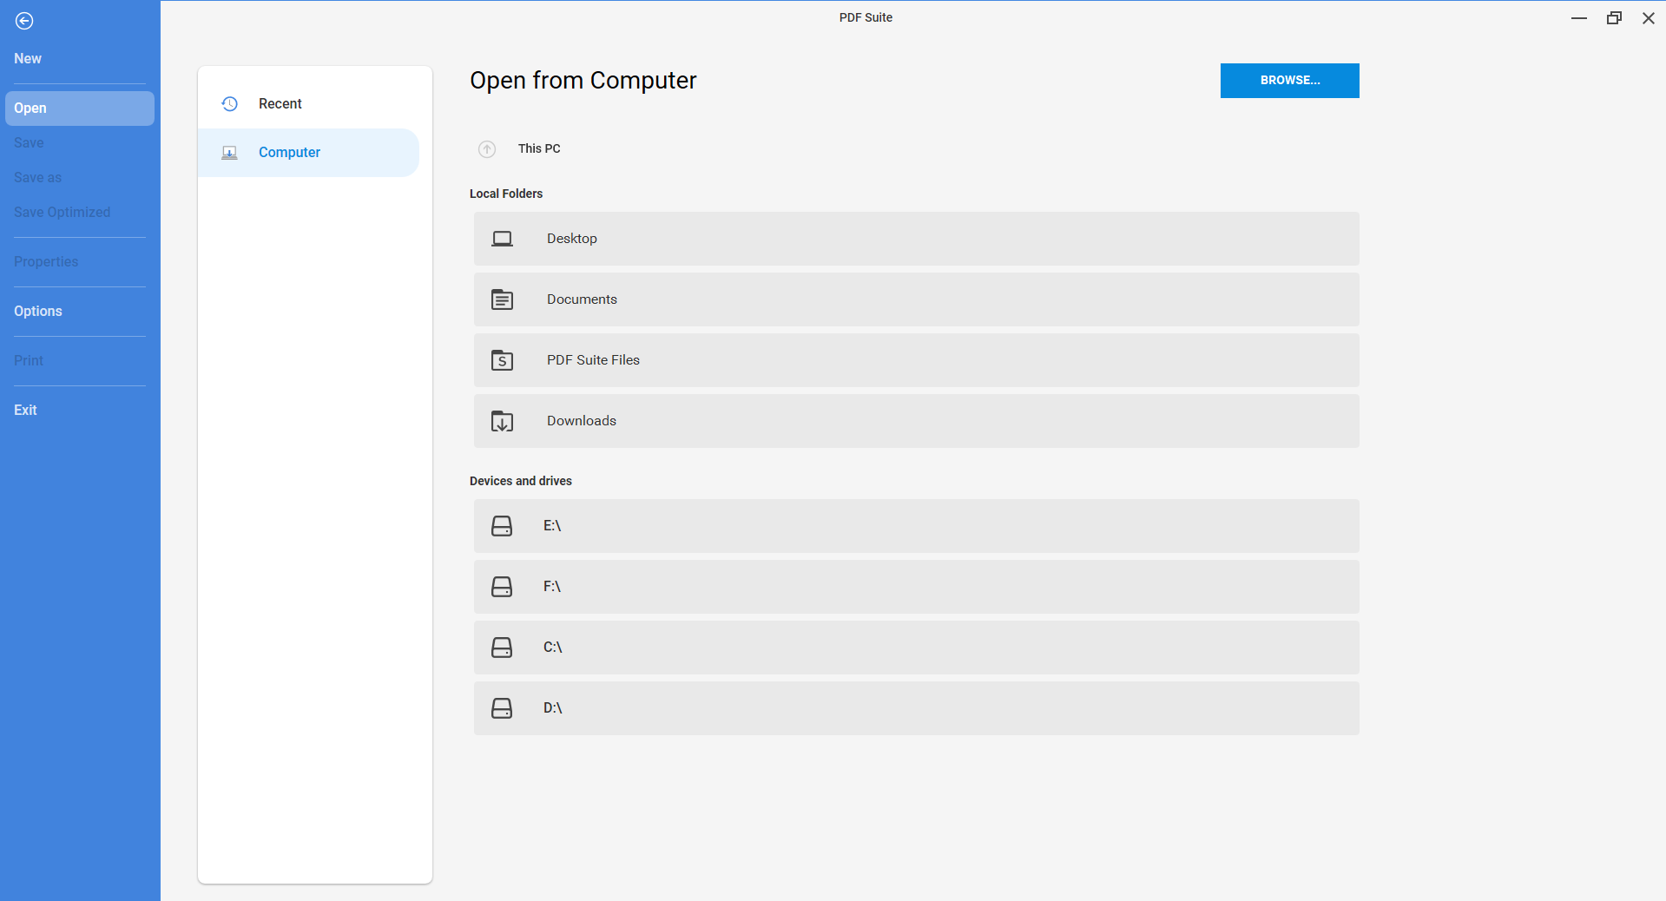Open the PDF Suite Files row
The width and height of the screenshot is (1666, 901).
pyautogui.click(x=916, y=360)
